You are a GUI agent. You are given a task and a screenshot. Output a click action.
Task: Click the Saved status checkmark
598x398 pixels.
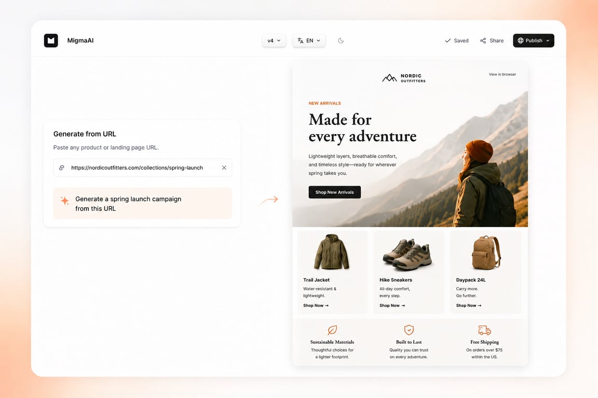[448, 40]
